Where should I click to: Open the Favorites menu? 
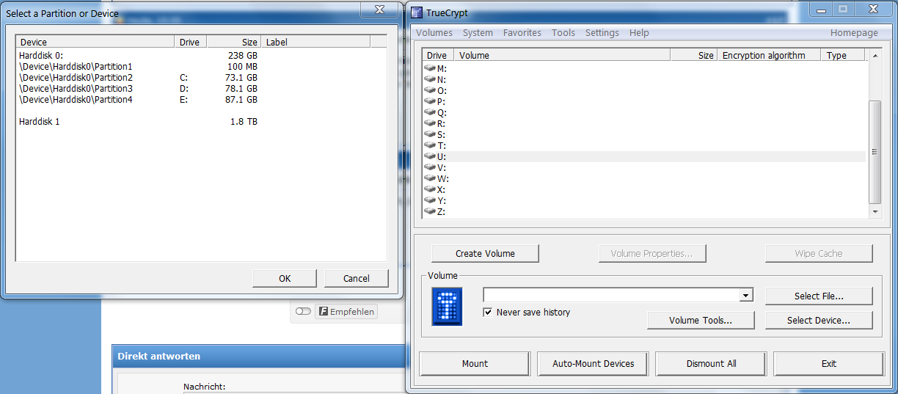pyautogui.click(x=522, y=32)
